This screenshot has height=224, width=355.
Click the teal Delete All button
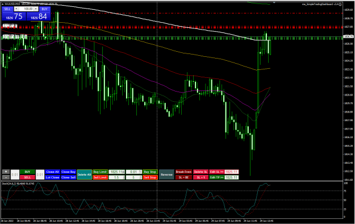click(x=85, y=175)
